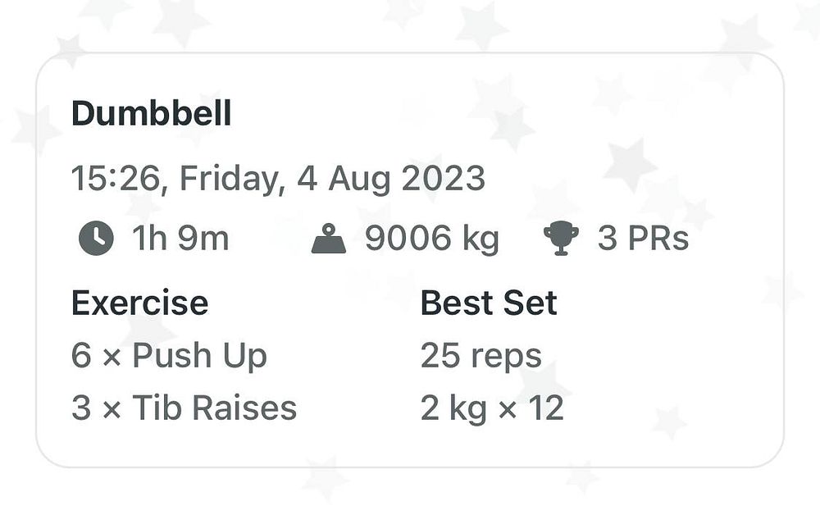This screenshot has height=515, width=820.
Task: Click the large star right of the date
Action: point(630,164)
